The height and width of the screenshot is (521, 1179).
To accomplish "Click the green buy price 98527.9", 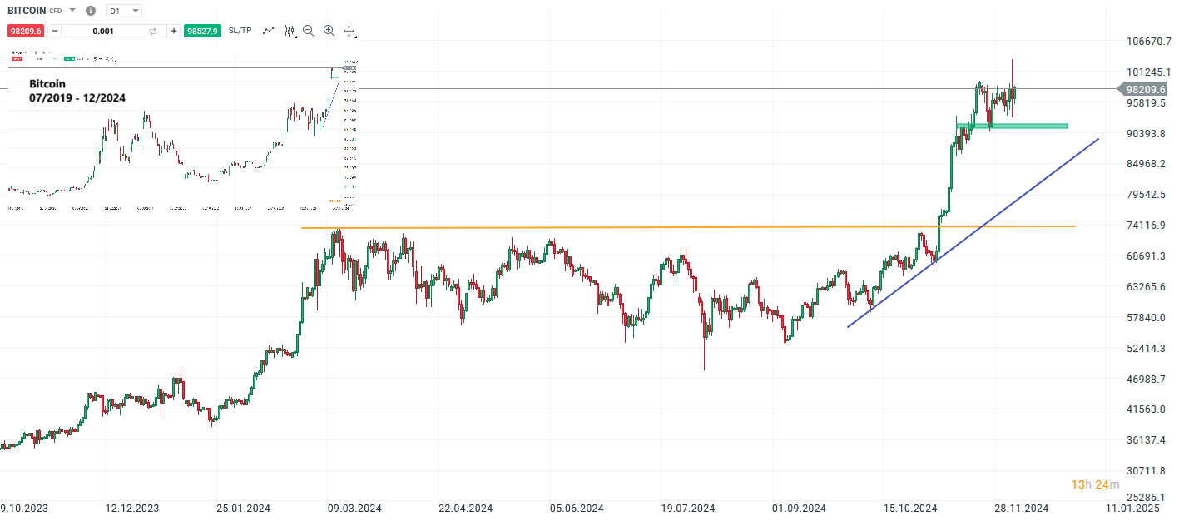I will coord(202,31).
